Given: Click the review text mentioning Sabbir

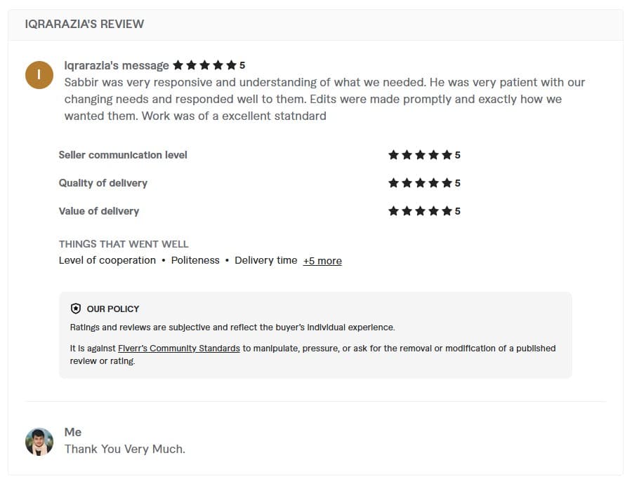Looking at the screenshot, I should (x=324, y=99).
